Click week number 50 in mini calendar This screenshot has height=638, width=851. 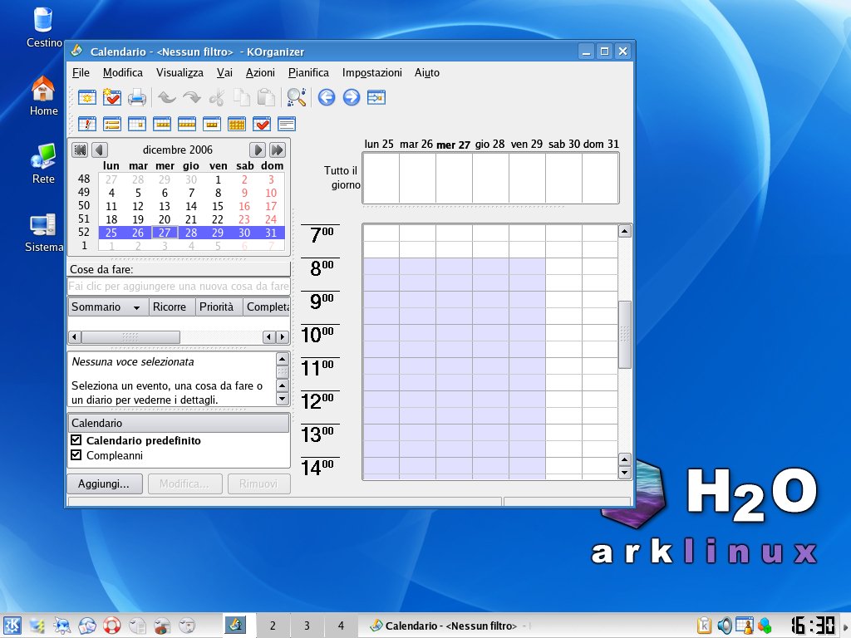pyautogui.click(x=84, y=206)
